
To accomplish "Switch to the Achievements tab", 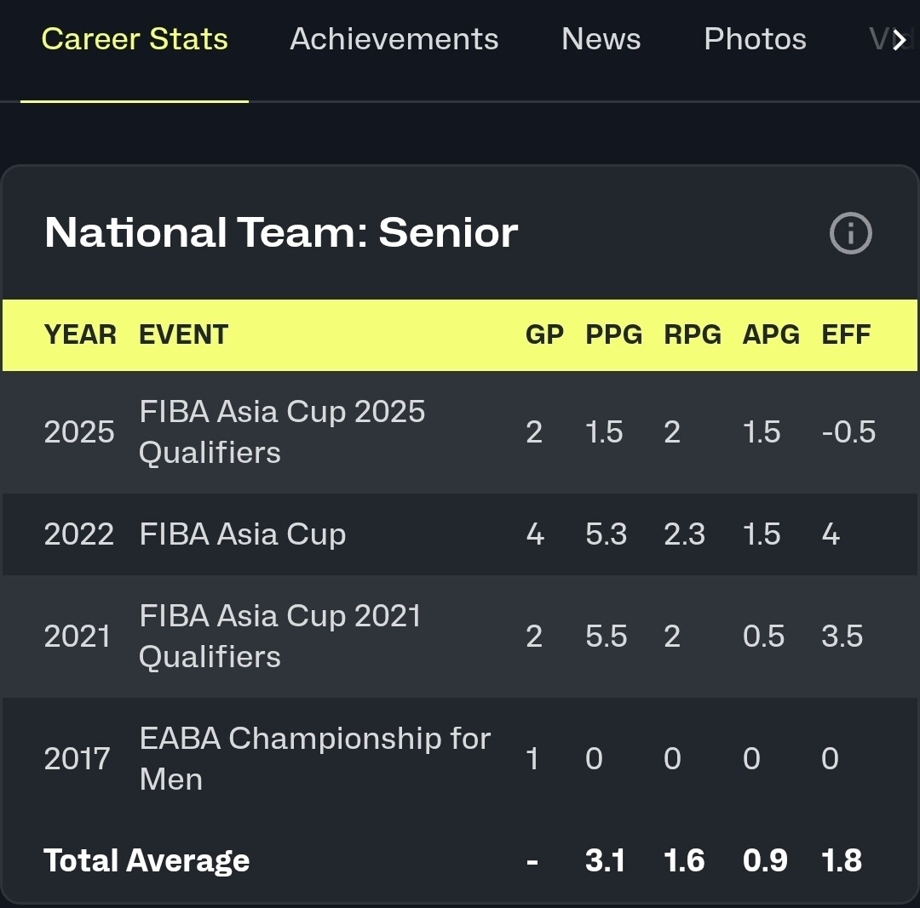I will pyautogui.click(x=394, y=39).
